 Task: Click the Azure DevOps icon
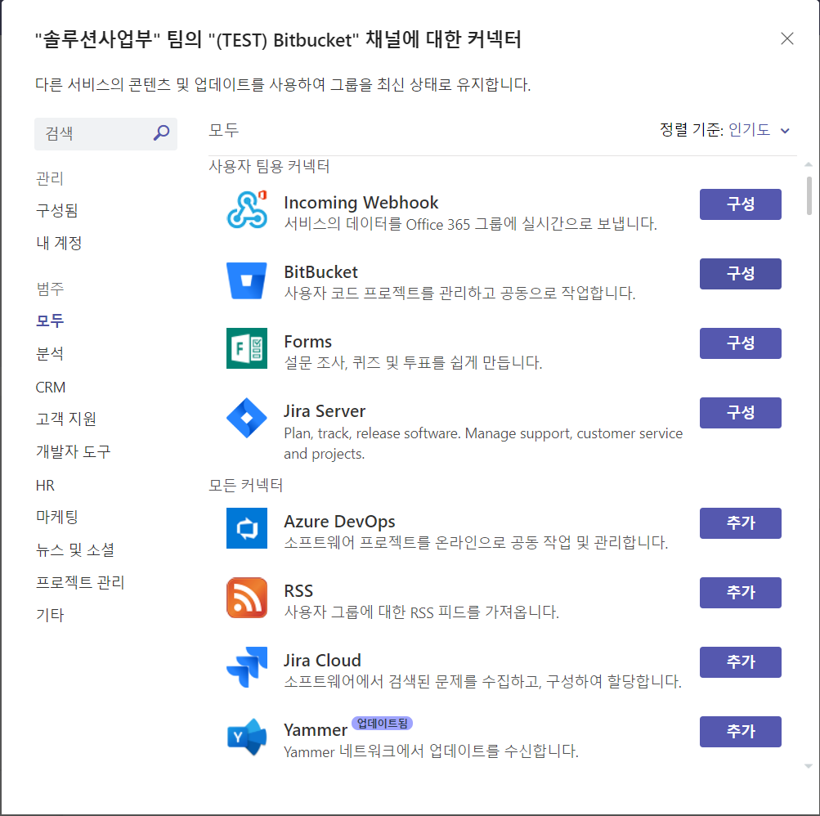pos(247,528)
